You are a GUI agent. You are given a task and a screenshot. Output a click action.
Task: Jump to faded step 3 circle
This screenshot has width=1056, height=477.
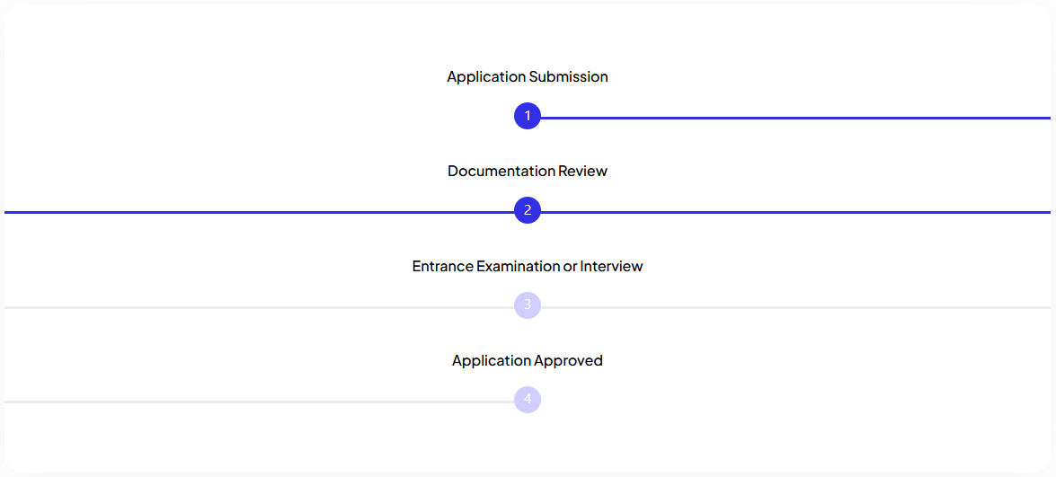pyautogui.click(x=528, y=305)
